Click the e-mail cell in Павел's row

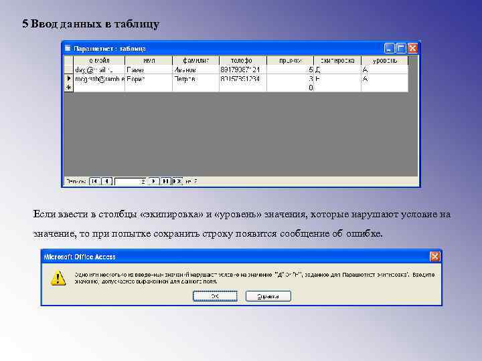pos(99,70)
